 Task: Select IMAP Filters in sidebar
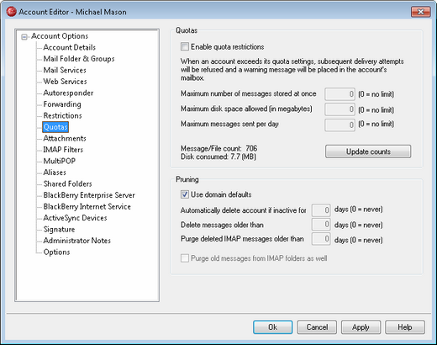coord(63,150)
